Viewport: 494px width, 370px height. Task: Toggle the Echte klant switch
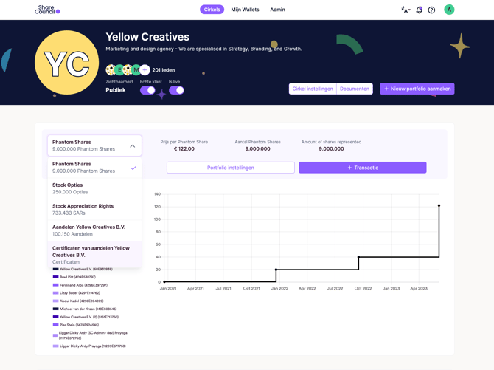(147, 90)
